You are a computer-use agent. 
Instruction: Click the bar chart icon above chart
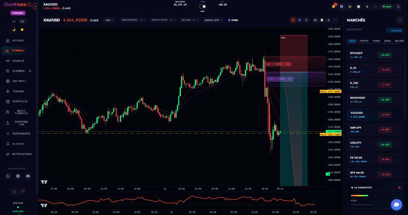[x=322, y=20]
